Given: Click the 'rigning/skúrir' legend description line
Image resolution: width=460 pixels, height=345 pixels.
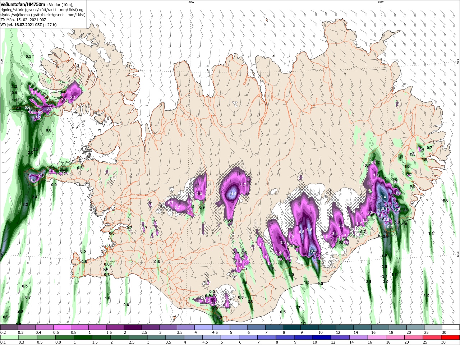Looking at the screenshot, I should 42,9.
